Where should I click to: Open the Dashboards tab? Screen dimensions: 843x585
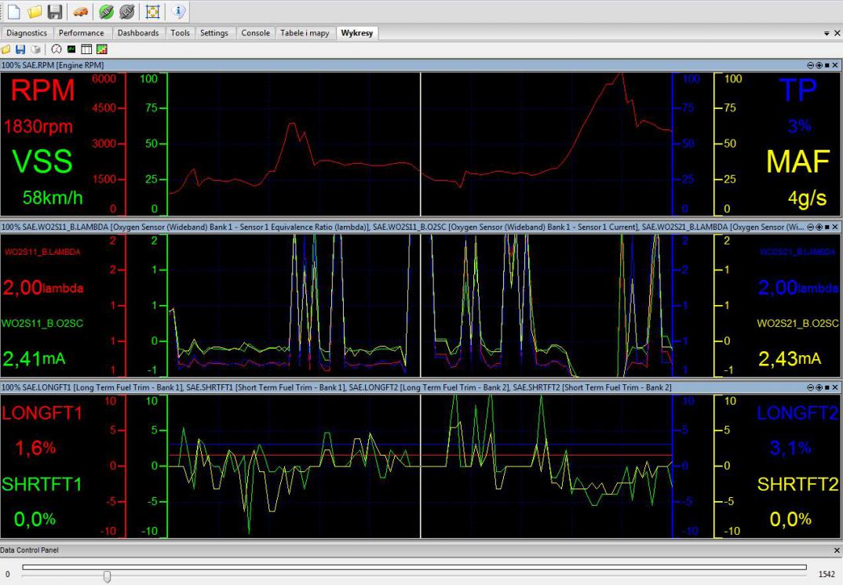138,33
